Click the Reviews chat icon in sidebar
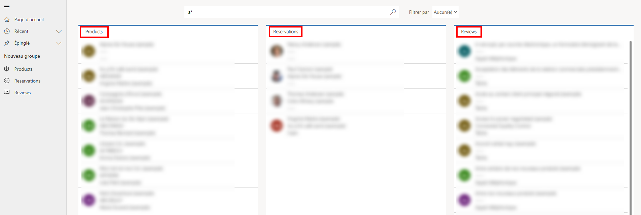 point(7,93)
